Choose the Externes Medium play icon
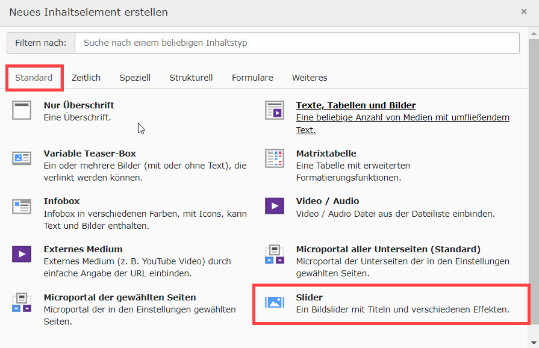Screen dimensions: 539x348 click(22, 253)
